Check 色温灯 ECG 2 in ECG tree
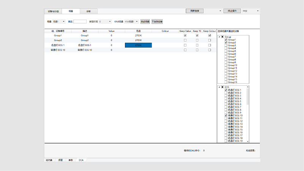Image resolution: width=304 pixels, height=171 pixels. point(226,93)
